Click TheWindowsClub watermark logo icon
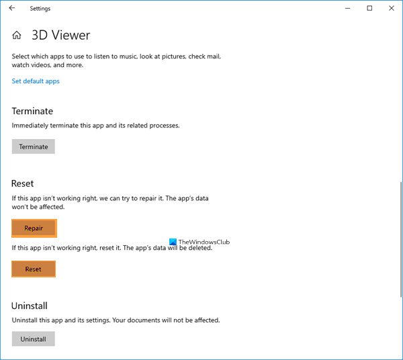The image size is (403, 360). tap(174, 242)
